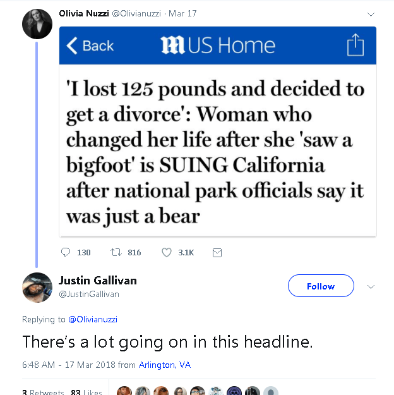Expand options chevron on Olivia Nuzzi's tweet
Image resolution: width=394 pixels, height=395 pixels.
371,13
